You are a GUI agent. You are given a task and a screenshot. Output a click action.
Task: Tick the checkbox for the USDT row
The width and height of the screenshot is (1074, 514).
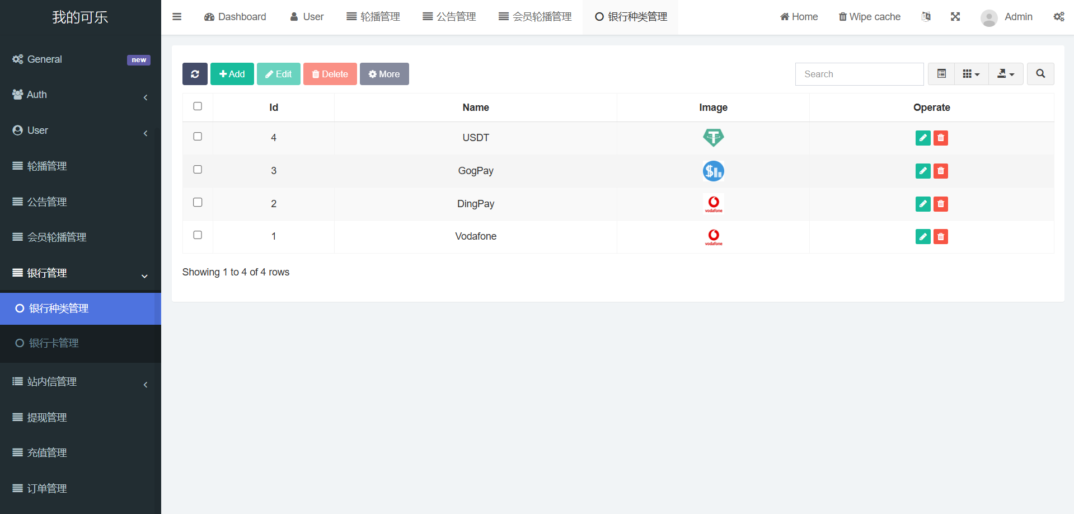coord(198,137)
